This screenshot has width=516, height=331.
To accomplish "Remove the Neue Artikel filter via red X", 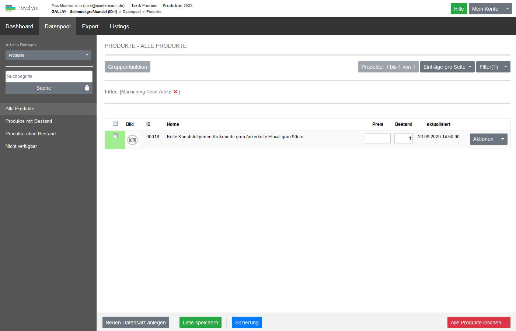I will [175, 92].
